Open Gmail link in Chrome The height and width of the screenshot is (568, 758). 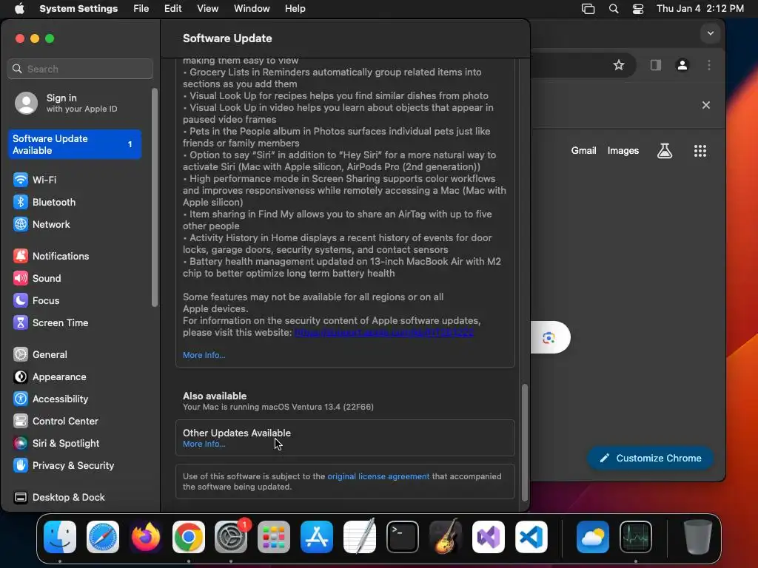(583, 151)
